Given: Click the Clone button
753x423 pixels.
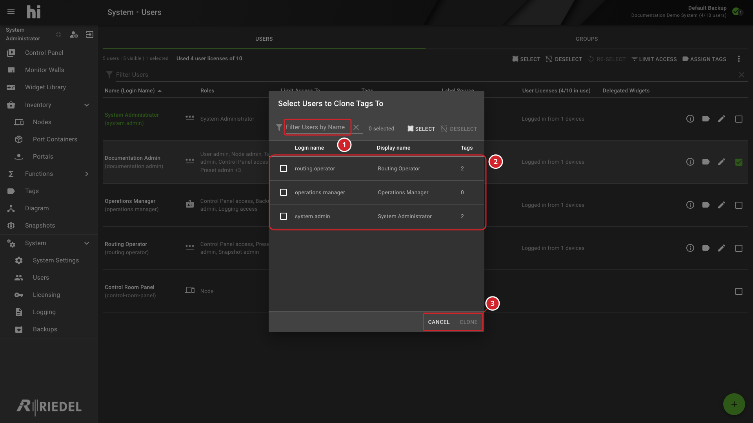Looking at the screenshot, I should 468,322.
